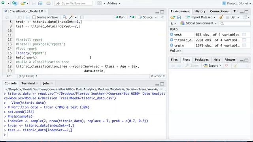253x142 pixels.
Task: Click the show document outline icon
Action: tap(162, 17)
